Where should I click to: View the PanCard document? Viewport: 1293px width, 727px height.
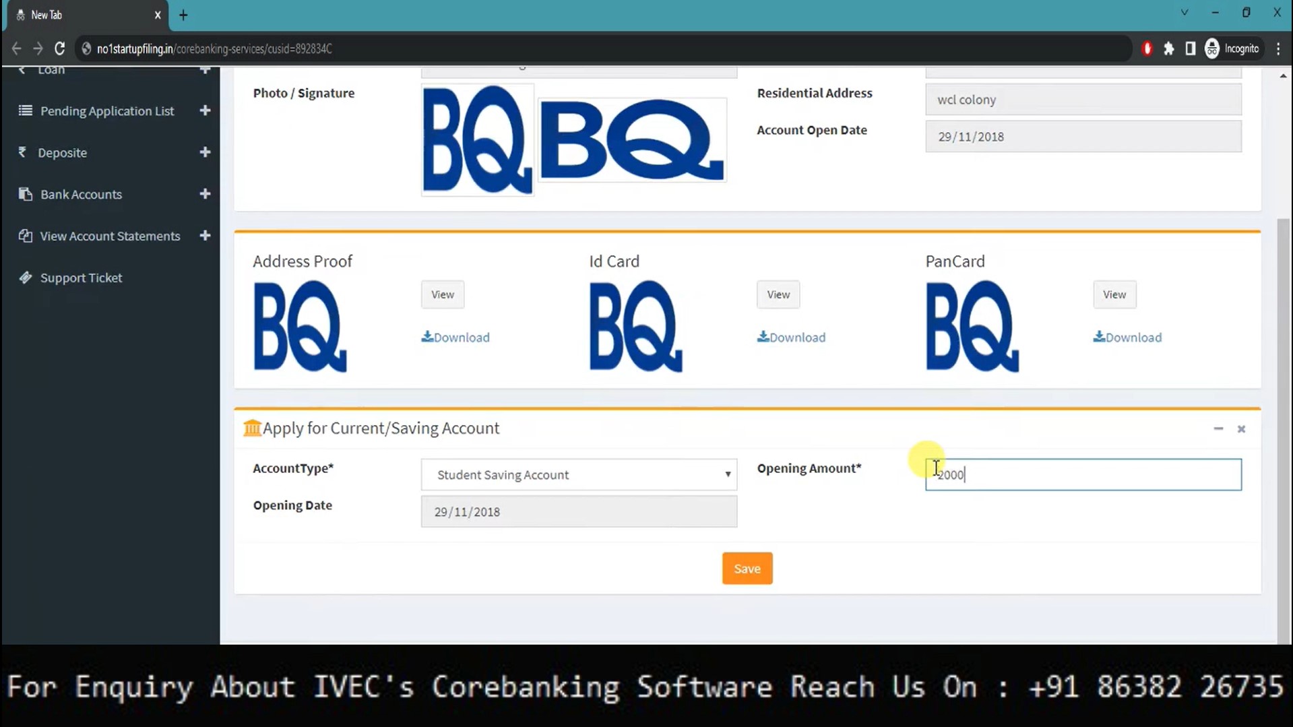coord(1114,294)
